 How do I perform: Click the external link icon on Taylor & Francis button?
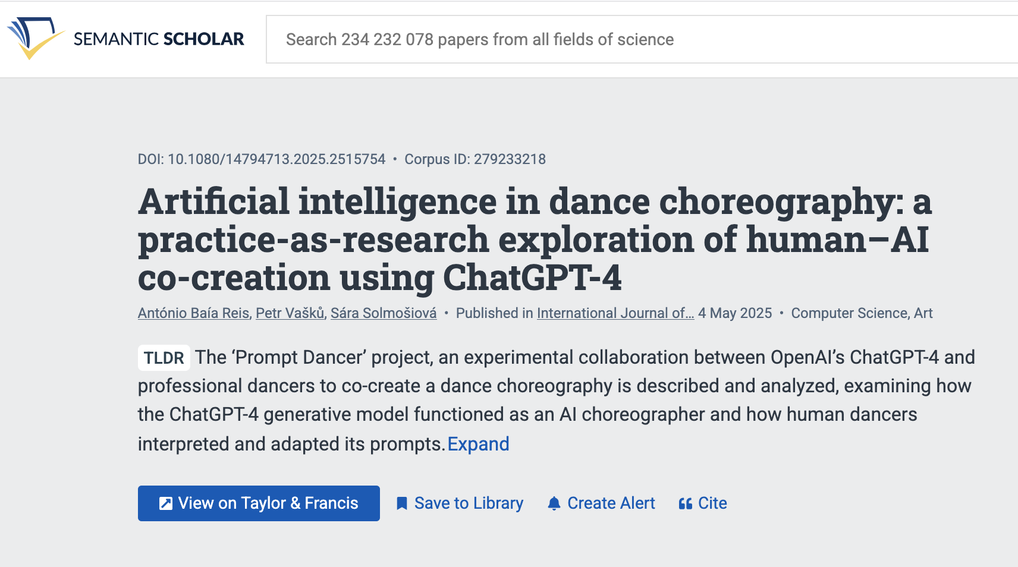[166, 503]
